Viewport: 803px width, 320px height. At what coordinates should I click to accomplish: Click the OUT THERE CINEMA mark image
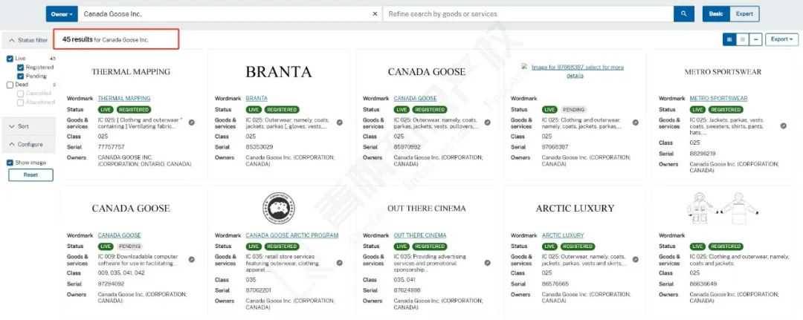(x=427, y=209)
